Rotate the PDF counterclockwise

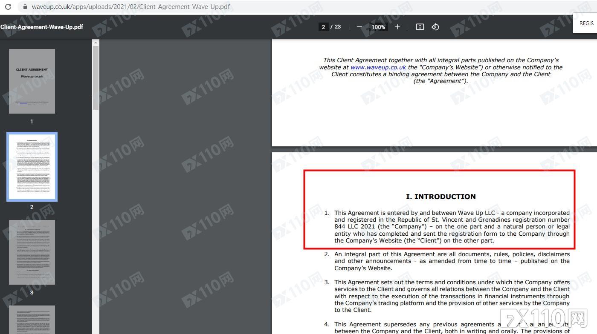(435, 27)
